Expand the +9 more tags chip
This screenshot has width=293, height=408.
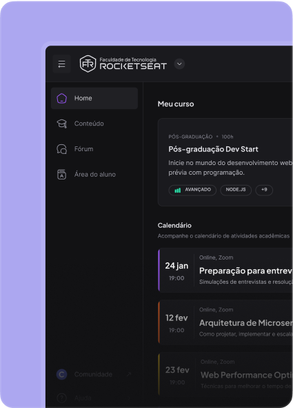click(x=264, y=190)
